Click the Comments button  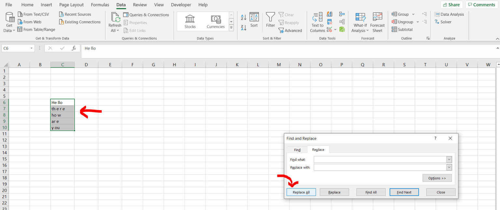481,5
